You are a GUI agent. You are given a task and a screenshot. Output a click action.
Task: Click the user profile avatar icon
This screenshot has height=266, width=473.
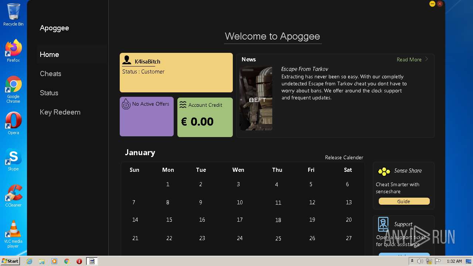pos(127,60)
